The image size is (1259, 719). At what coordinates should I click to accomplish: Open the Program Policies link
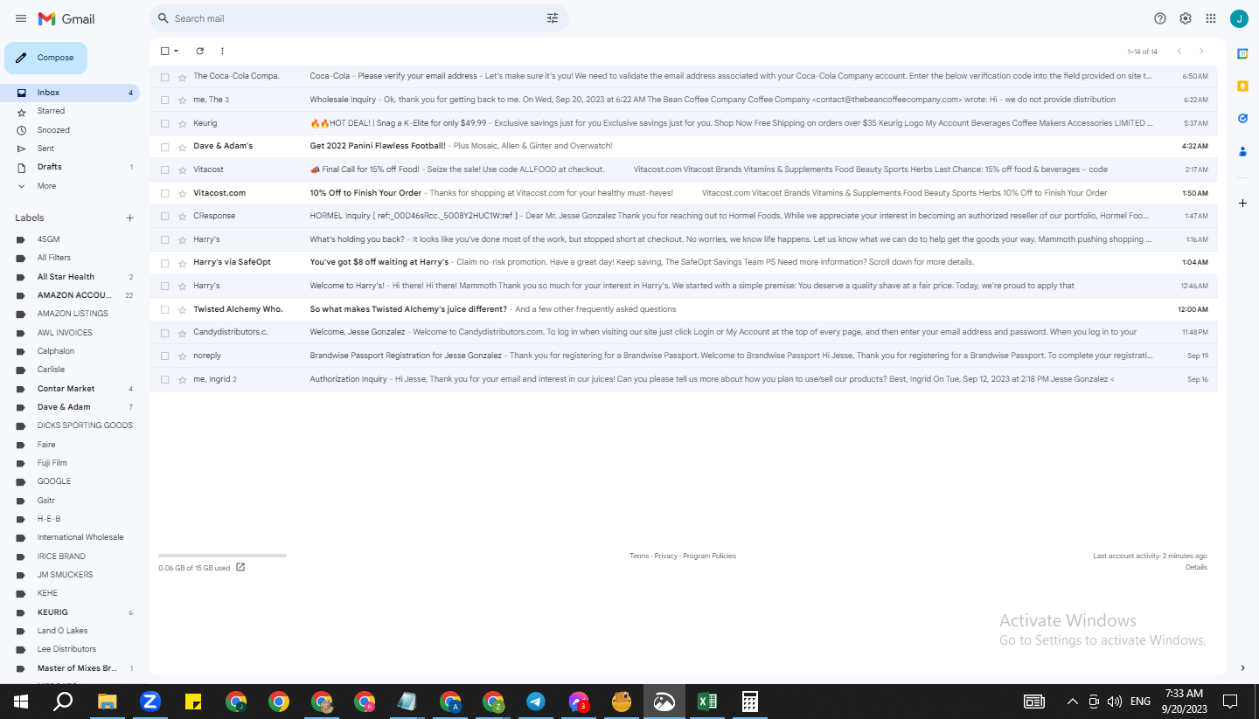(710, 557)
